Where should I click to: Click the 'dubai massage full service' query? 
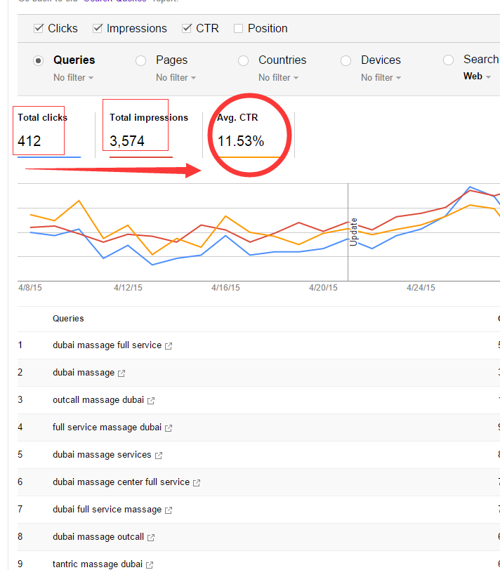107,345
